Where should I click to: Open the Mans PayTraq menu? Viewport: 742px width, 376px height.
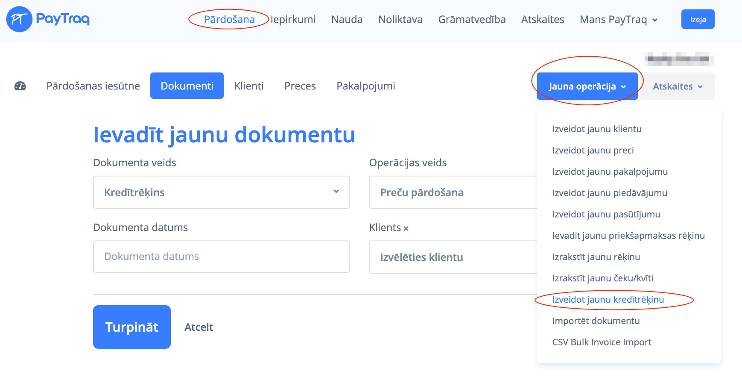(618, 20)
